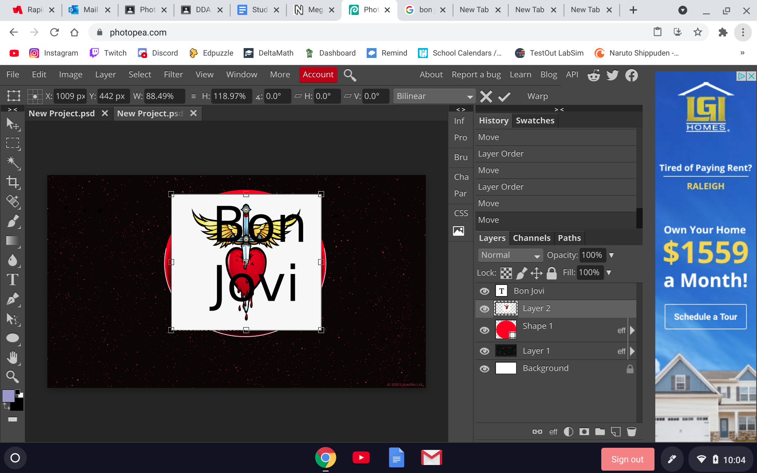Image resolution: width=757 pixels, height=473 pixels.
Task: Select the Gradient tool
Action: 13,241
